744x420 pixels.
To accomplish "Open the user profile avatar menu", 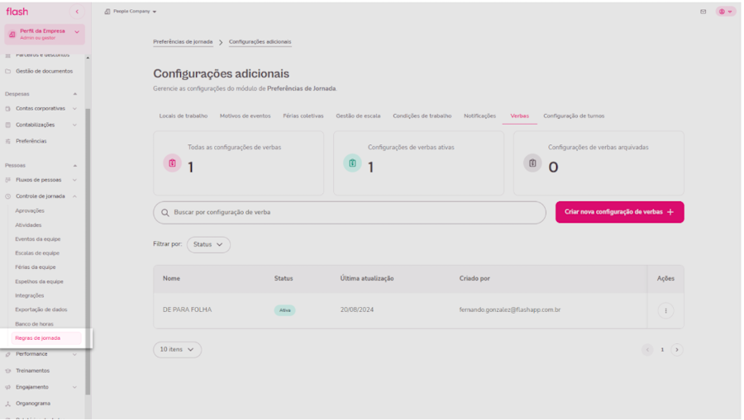I will [x=726, y=12].
